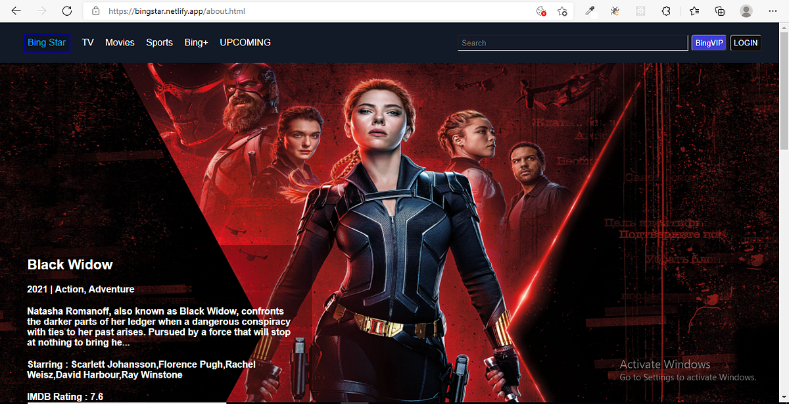Open the Extensions puzzle icon
Image resolution: width=789 pixels, height=404 pixels.
pos(666,11)
